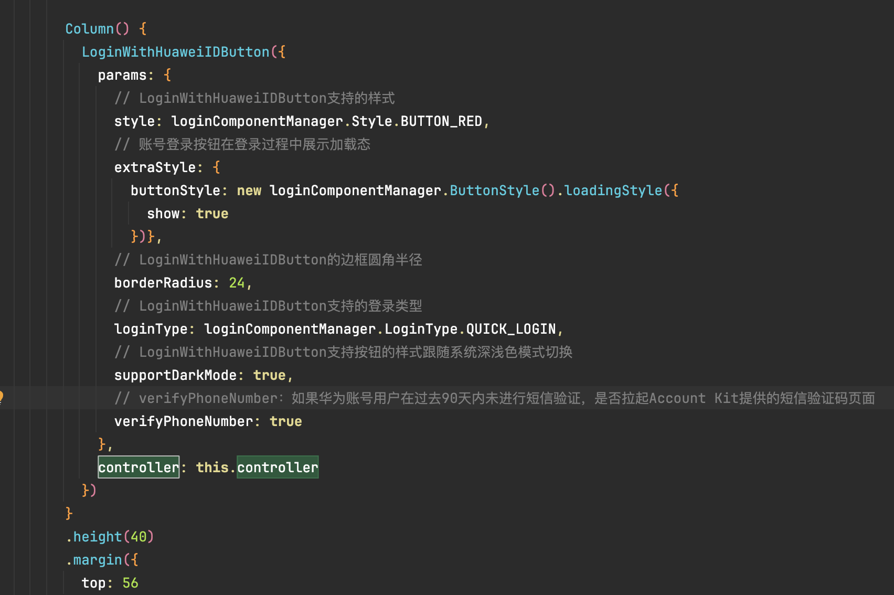The height and width of the screenshot is (595, 894).
Task: Click the QUICK_LOGIN login type constant
Action: coord(511,329)
